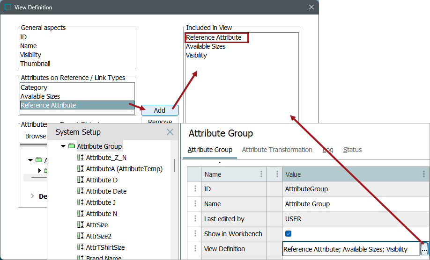Click the Attribute N attribute icon
This screenshot has width=430, height=260.
[x=81, y=214]
